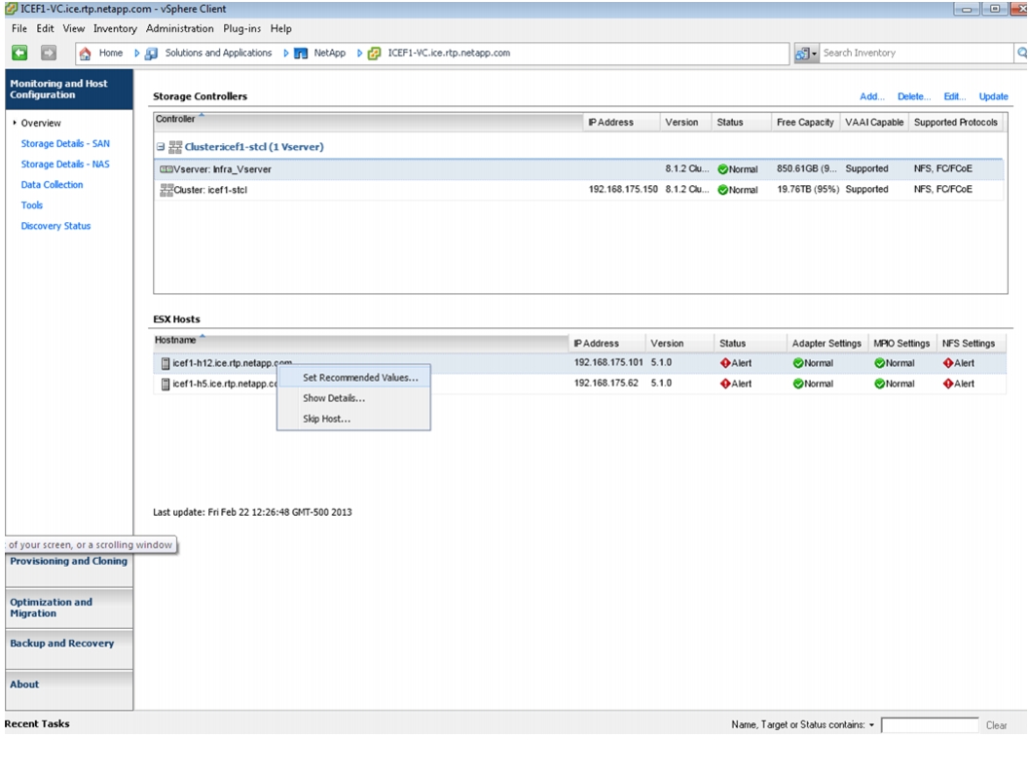
Task: Click host icon for icef1-h5
Action: pos(165,384)
